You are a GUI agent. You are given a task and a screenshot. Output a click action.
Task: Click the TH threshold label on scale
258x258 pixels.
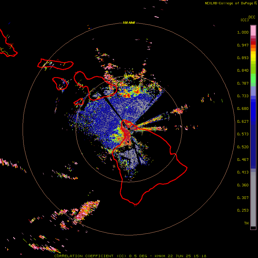[x=246, y=223]
